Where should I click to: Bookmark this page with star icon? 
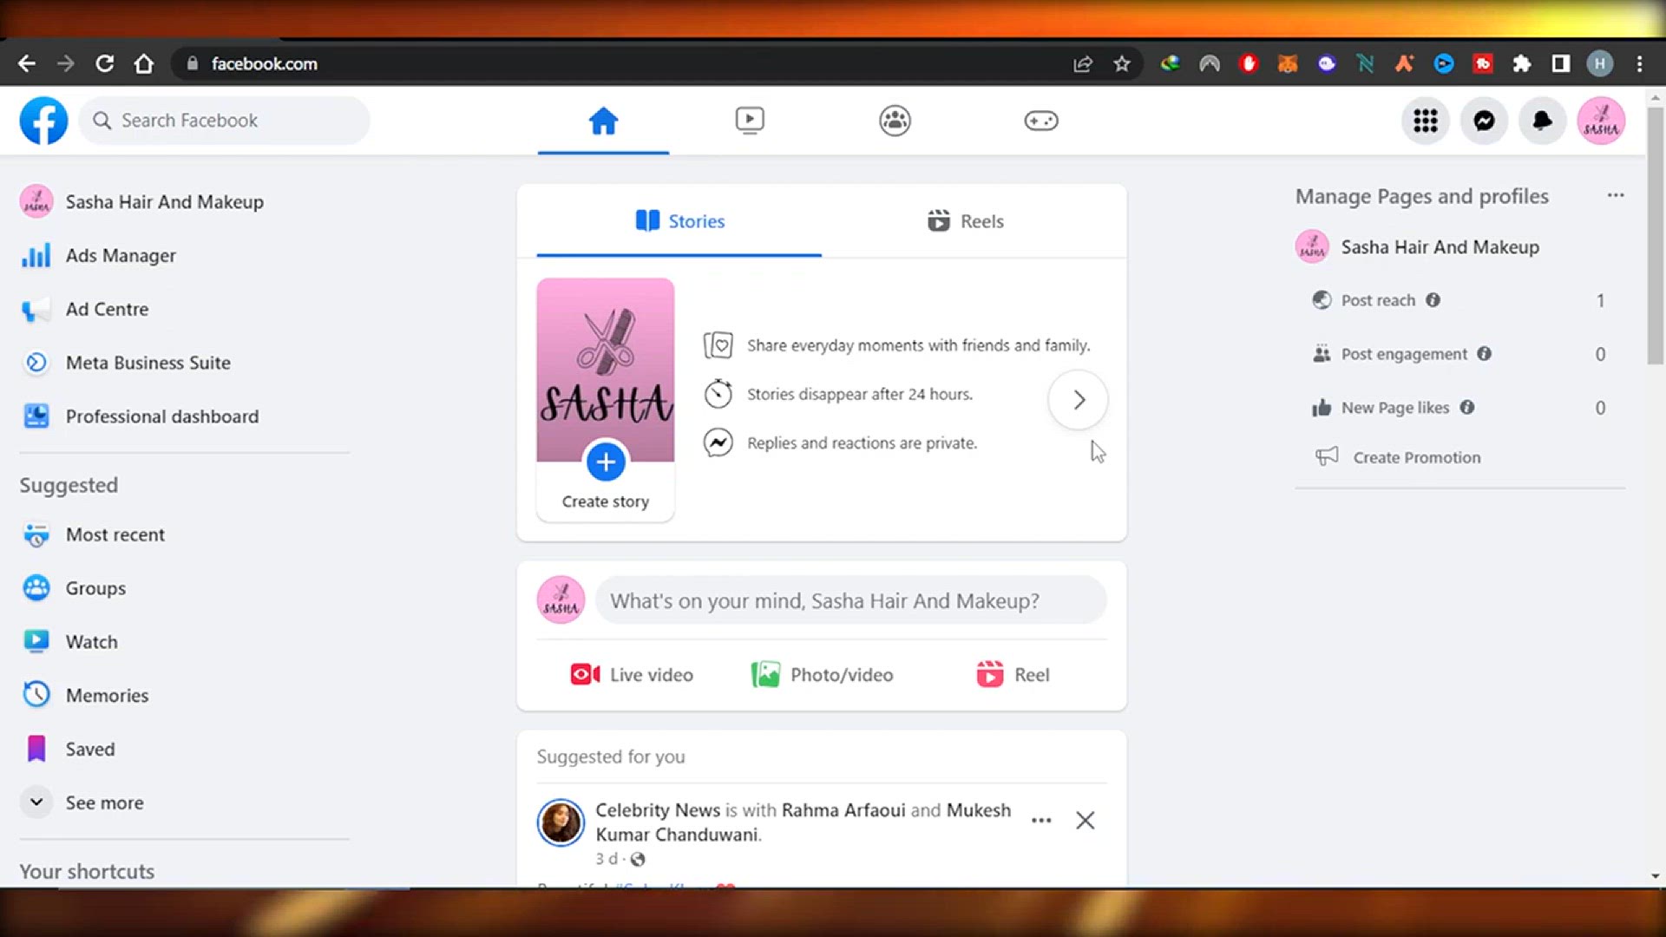click(1122, 63)
